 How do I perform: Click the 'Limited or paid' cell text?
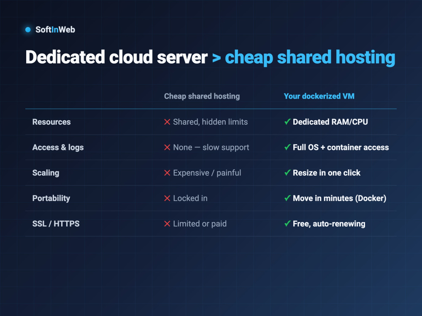200,224
